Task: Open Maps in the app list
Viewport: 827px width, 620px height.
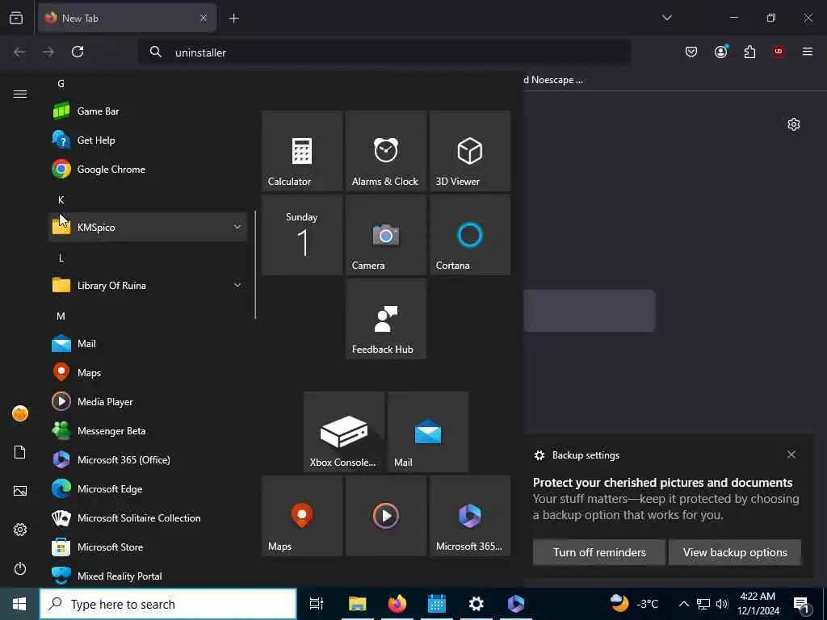Action: pos(147,373)
